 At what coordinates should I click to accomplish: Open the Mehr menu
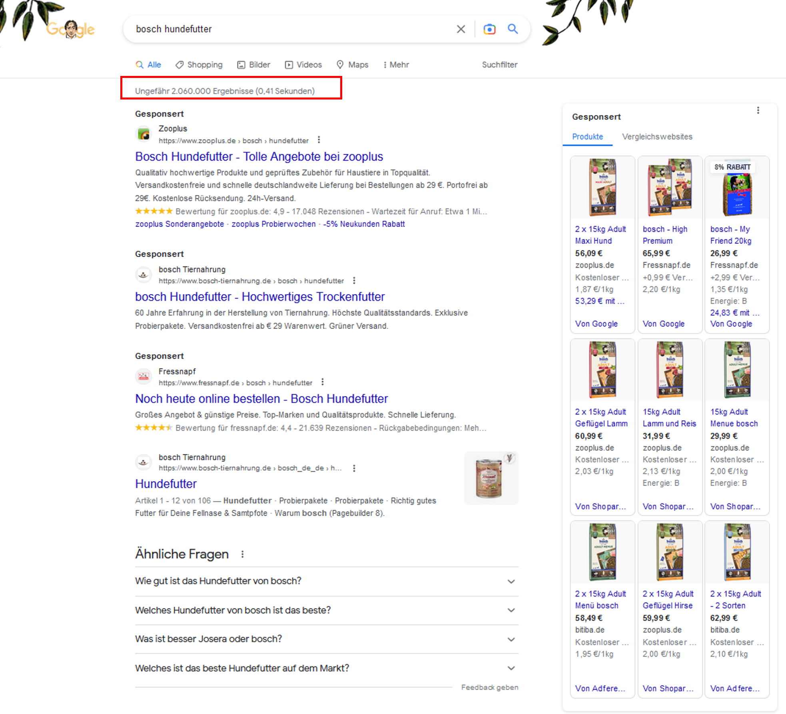[x=396, y=65]
